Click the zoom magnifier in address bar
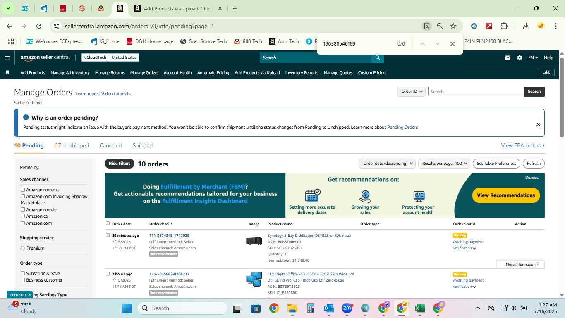This screenshot has width=565, height=318. 440,26
